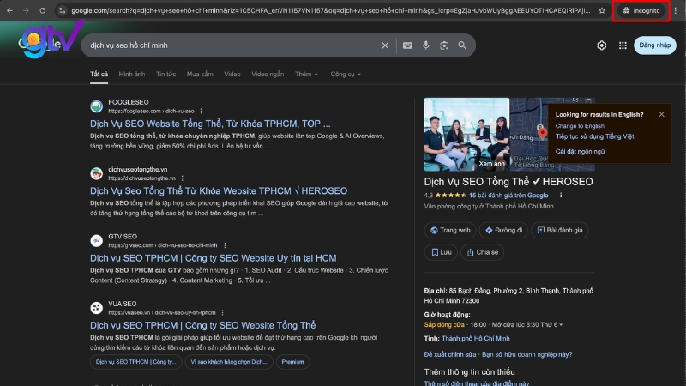Open more options for VUA SEO result
The image size is (686, 386).
[223, 313]
